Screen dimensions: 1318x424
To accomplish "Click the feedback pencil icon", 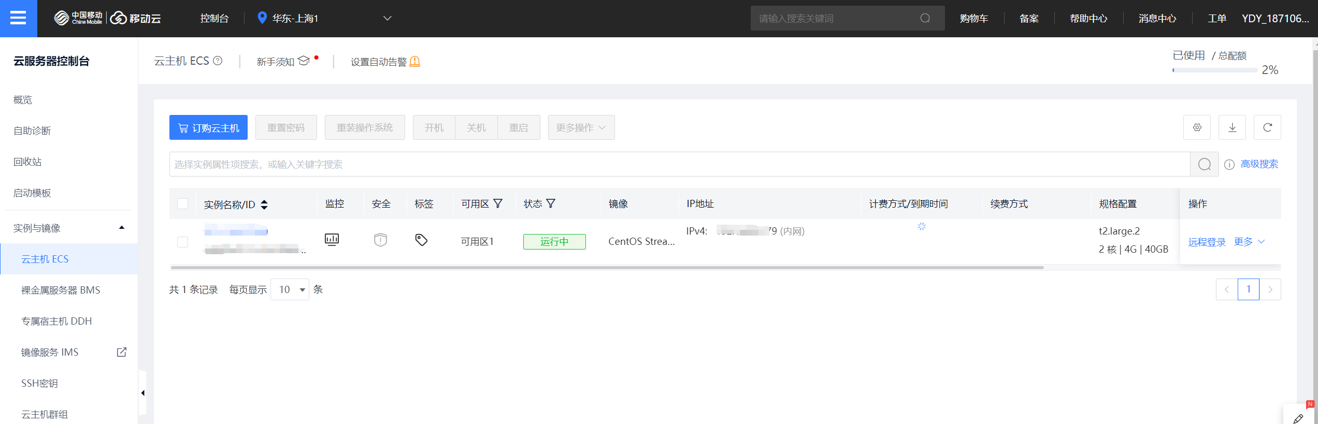I will point(1298,418).
